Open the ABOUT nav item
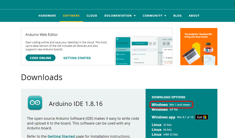 (x=194, y=16)
